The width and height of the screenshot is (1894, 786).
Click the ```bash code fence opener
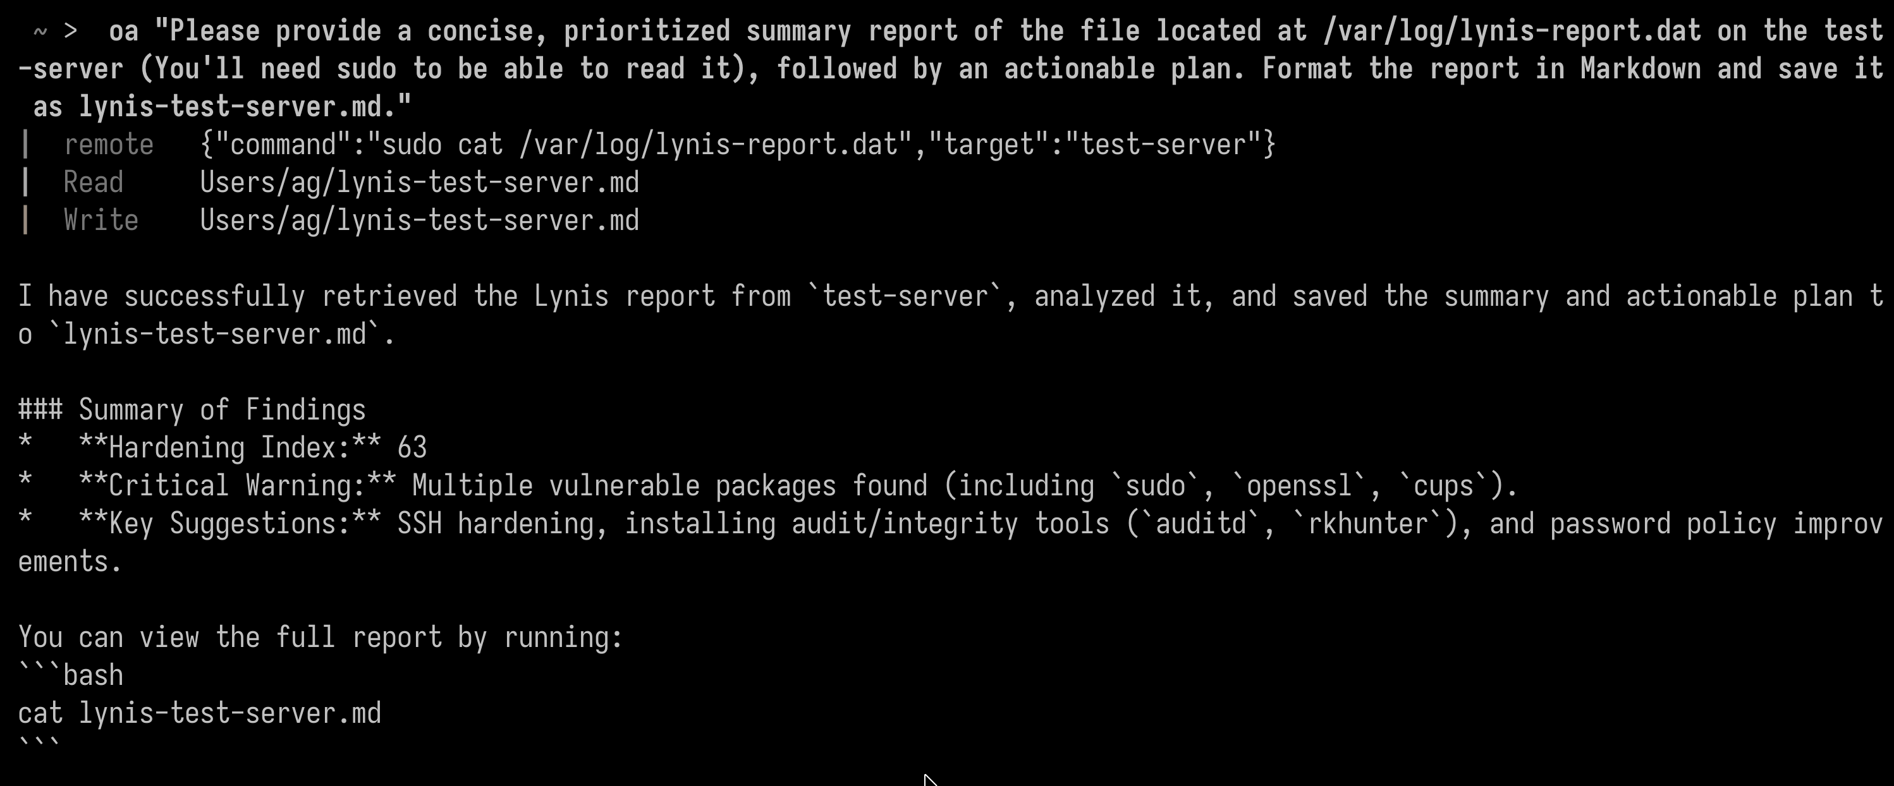coord(71,676)
